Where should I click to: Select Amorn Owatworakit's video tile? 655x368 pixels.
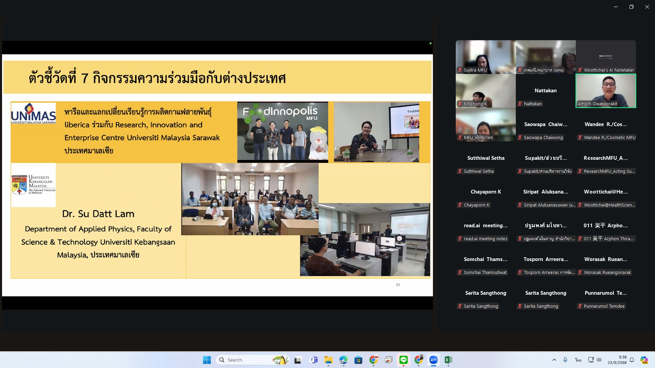606,91
